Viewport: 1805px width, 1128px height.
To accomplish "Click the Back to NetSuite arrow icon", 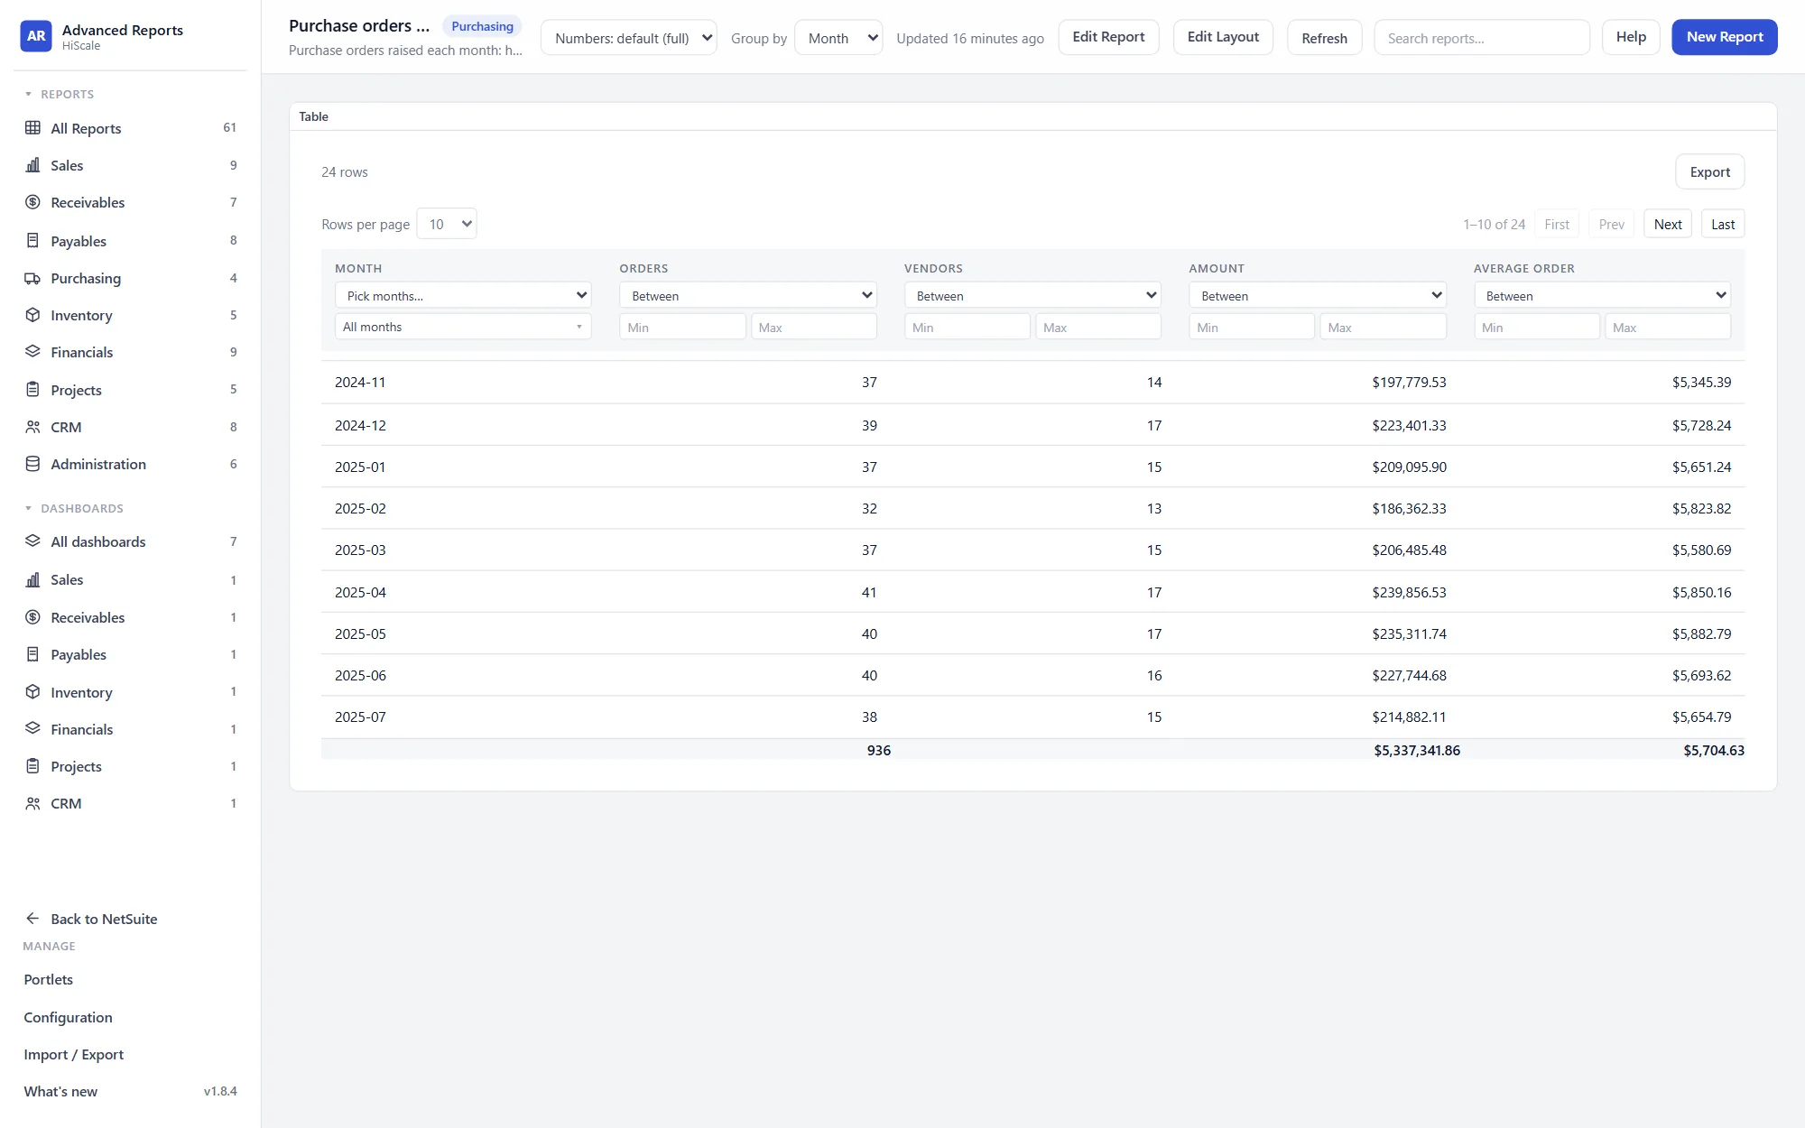I will 32,919.
